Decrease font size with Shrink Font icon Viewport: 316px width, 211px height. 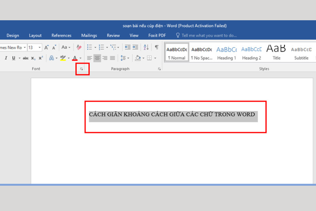coord(54,47)
